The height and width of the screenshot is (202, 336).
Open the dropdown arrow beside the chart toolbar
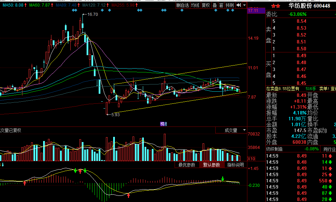[244, 5]
